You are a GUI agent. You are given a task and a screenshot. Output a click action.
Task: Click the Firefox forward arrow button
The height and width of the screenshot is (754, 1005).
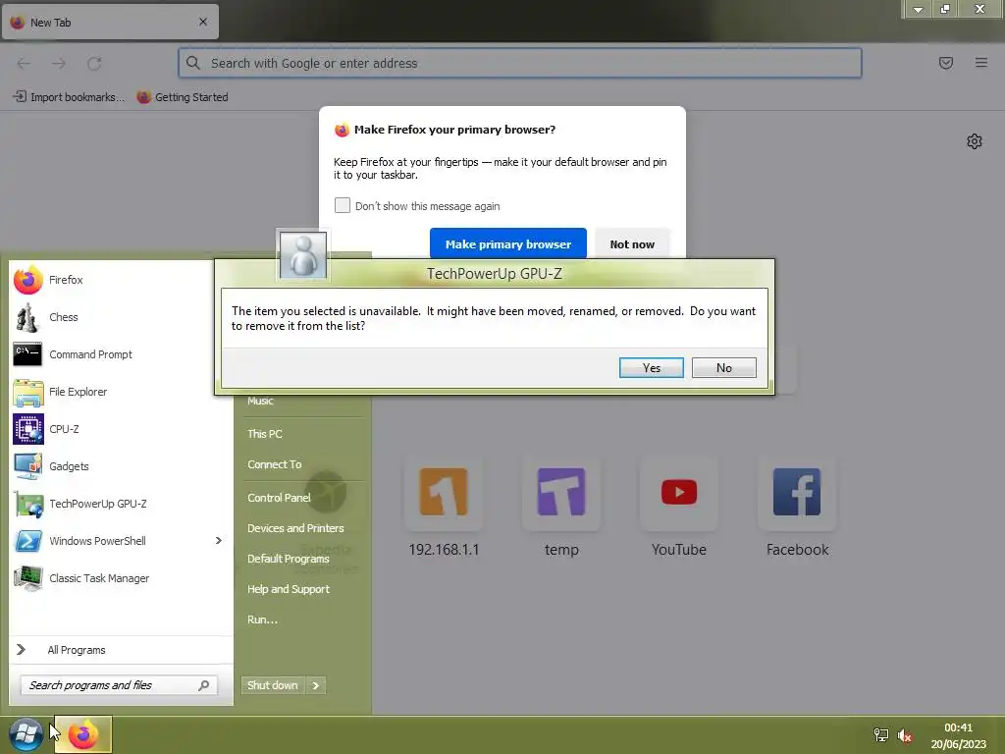59,64
